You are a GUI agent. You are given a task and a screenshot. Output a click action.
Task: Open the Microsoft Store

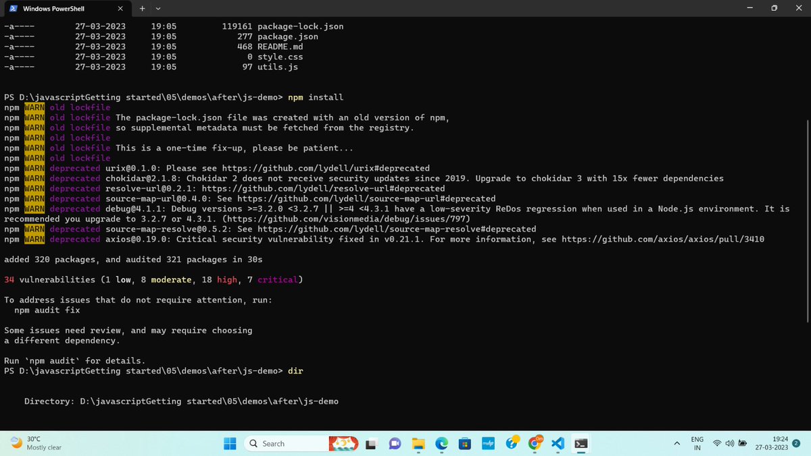tap(464, 443)
